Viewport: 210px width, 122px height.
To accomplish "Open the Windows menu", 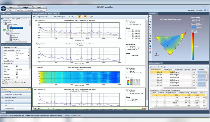I will [x=40, y=10].
